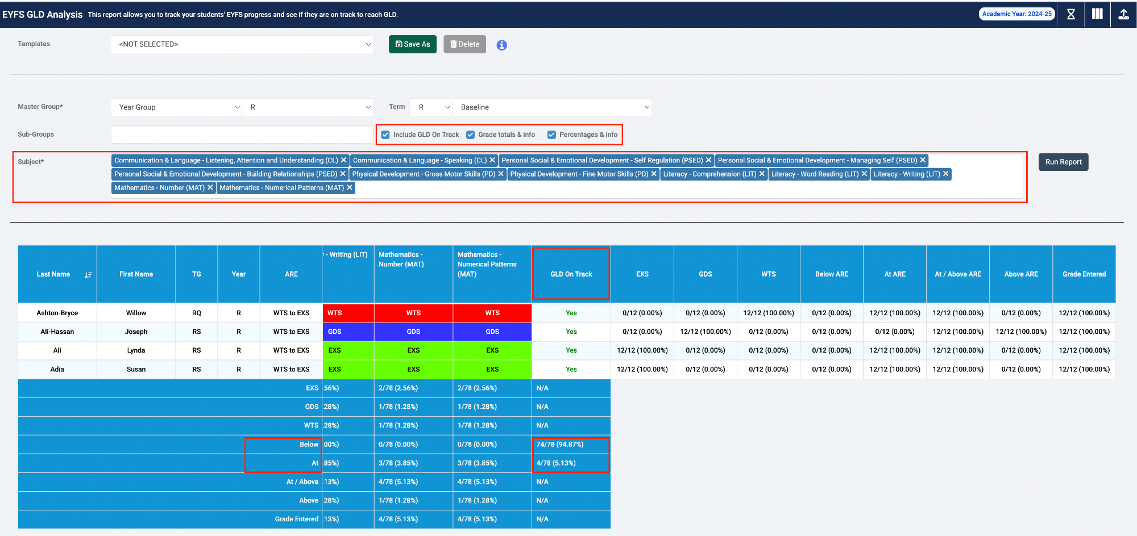Click the Save As button

(x=413, y=44)
